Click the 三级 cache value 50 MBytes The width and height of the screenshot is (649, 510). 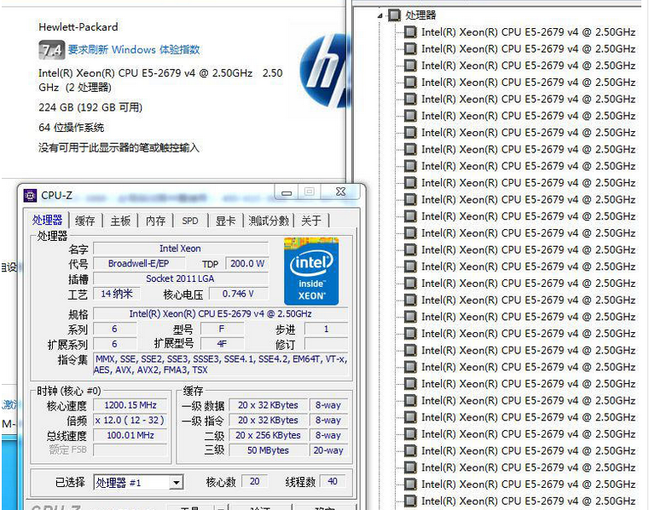[268, 450]
